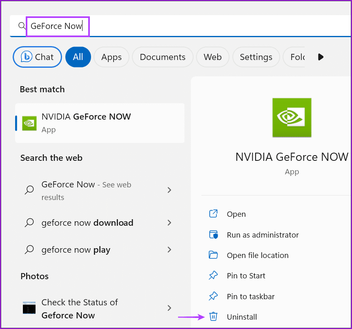
Task: Click the 'NVIDIA GeForce NOW' title in details pane
Action: point(292,157)
